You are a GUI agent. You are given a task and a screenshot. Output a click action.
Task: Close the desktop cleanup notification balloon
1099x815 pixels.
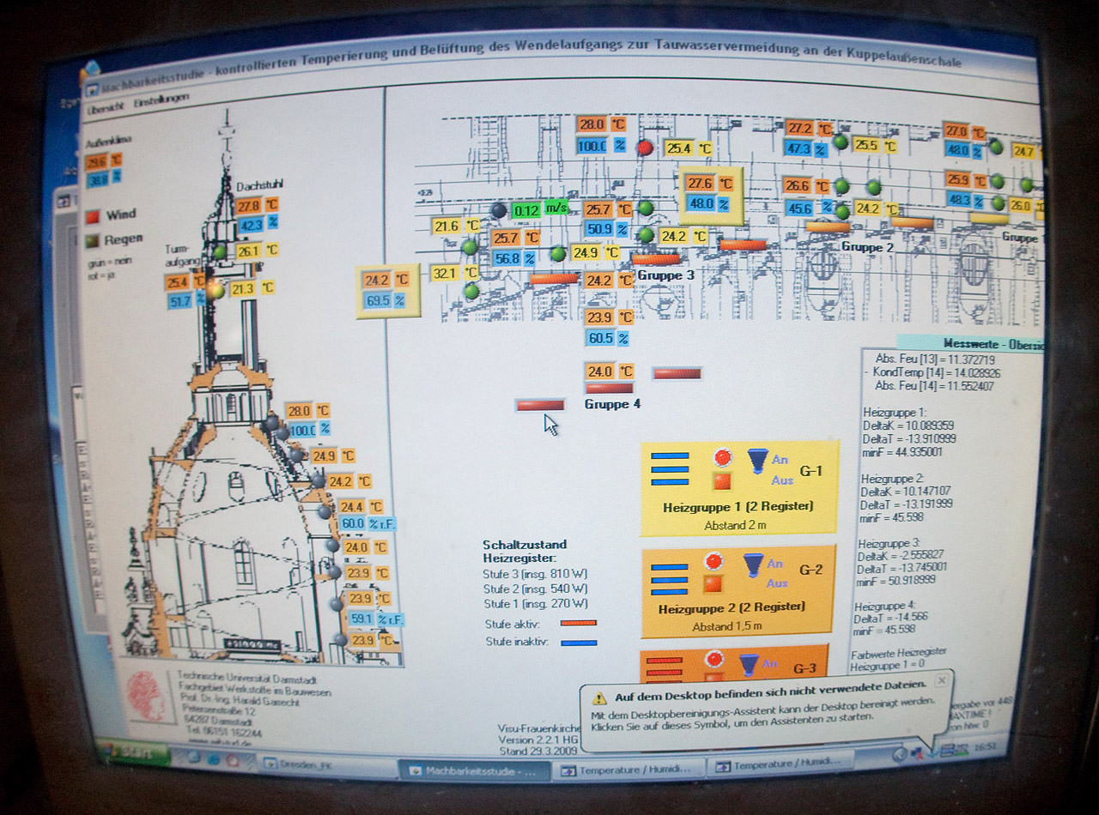pos(941,680)
